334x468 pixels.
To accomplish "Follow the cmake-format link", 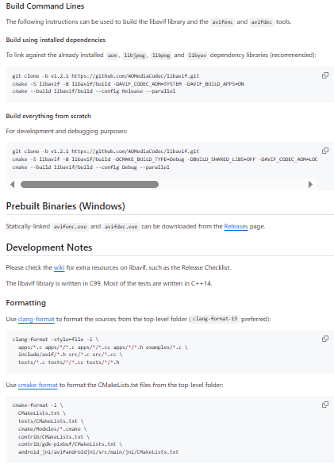I will 37,385.
